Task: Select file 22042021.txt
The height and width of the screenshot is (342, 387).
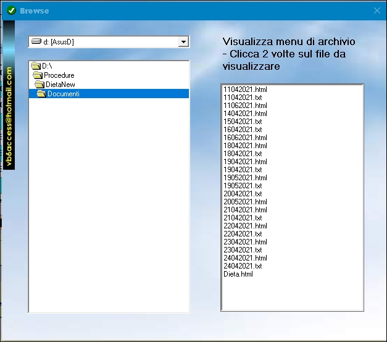Action: tap(243, 234)
